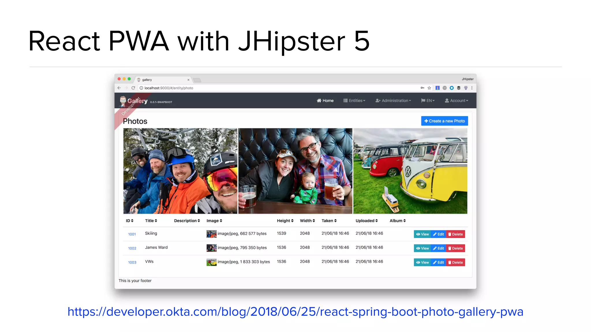Go to Home in the navbar
The image size is (591, 332).
pos(325,101)
